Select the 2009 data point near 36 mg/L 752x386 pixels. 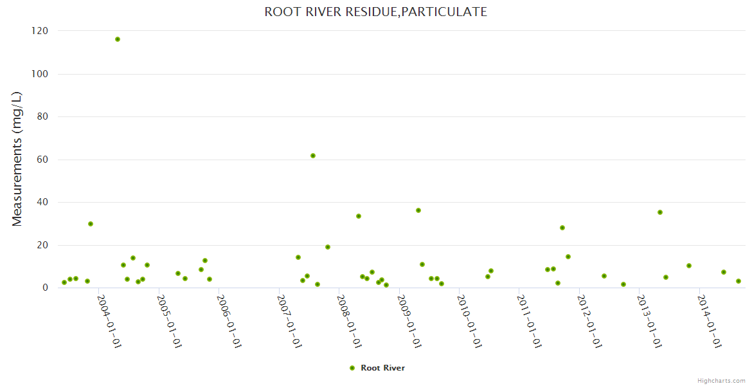point(418,210)
